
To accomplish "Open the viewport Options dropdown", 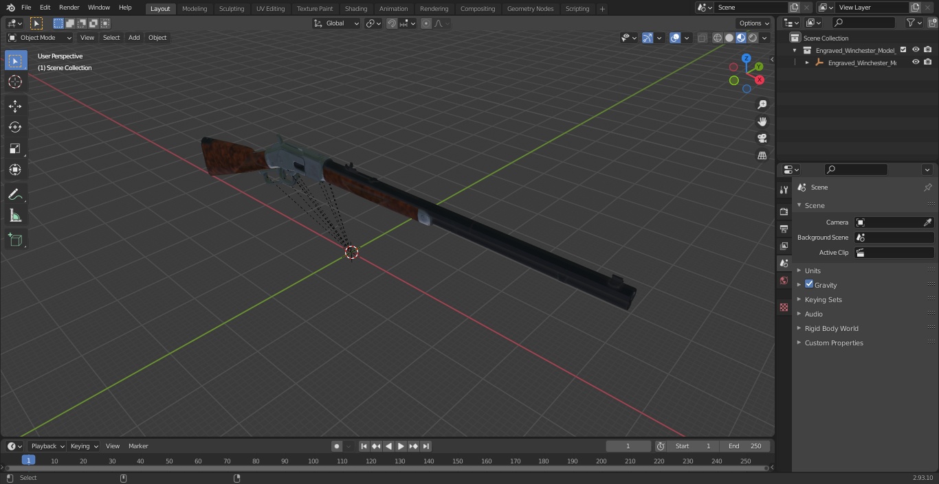I will pyautogui.click(x=754, y=23).
